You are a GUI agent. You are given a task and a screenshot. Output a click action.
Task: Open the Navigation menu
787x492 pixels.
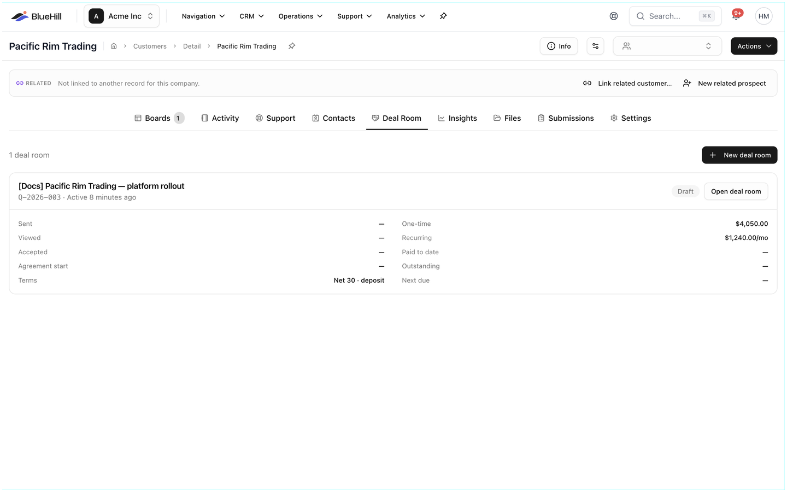point(203,16)
